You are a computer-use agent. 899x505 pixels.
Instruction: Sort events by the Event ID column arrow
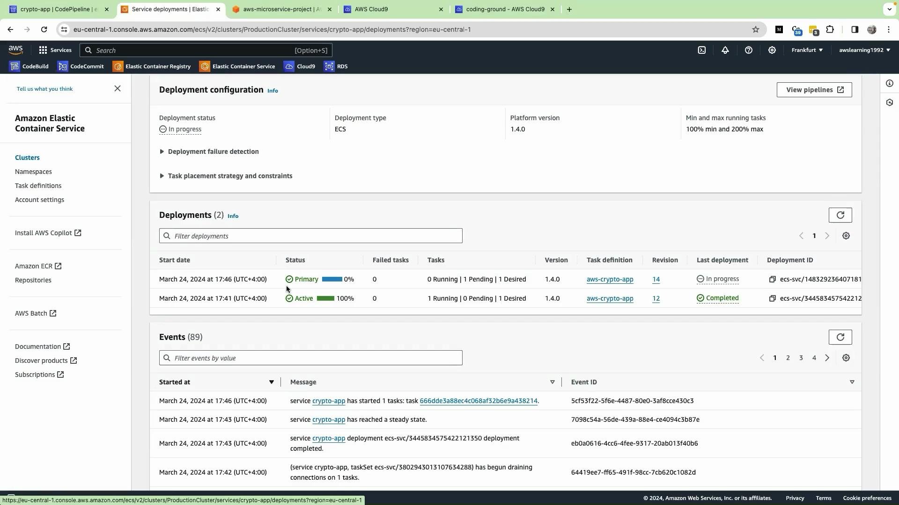[852, 382]
